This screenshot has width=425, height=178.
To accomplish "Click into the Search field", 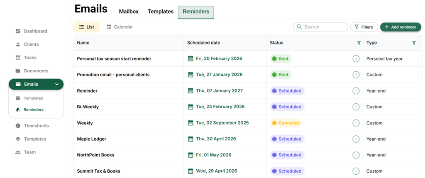I will 324,27.
